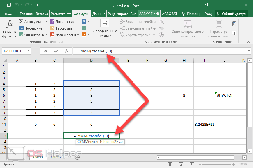This screenshot has height=168, width=253.
Task: Click the fx icon beside formula bar
Action: pyautogui.click(x=67, y=51)
